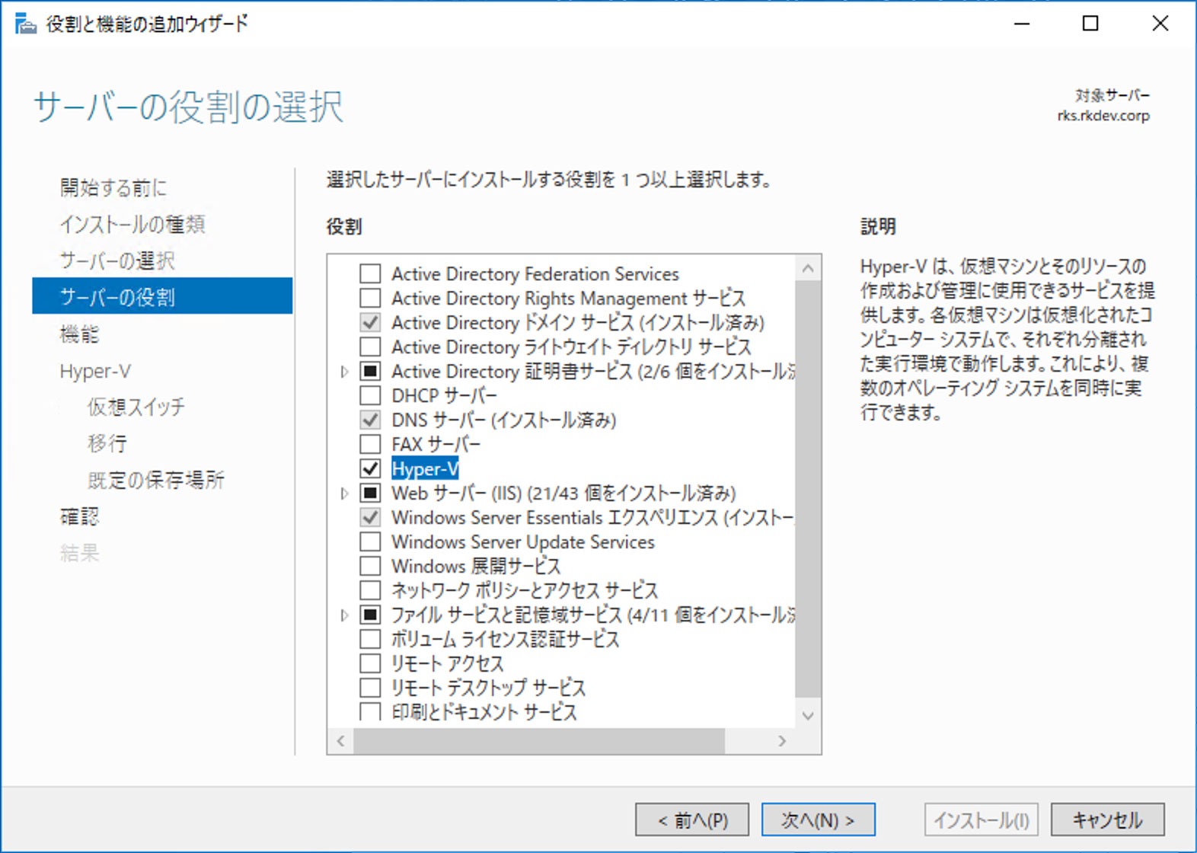The height and width of the screenshot is (853, 1197).
Task: Check ネットワーク ポリシーとアクセス サービス checkbox
Action: 370,590
